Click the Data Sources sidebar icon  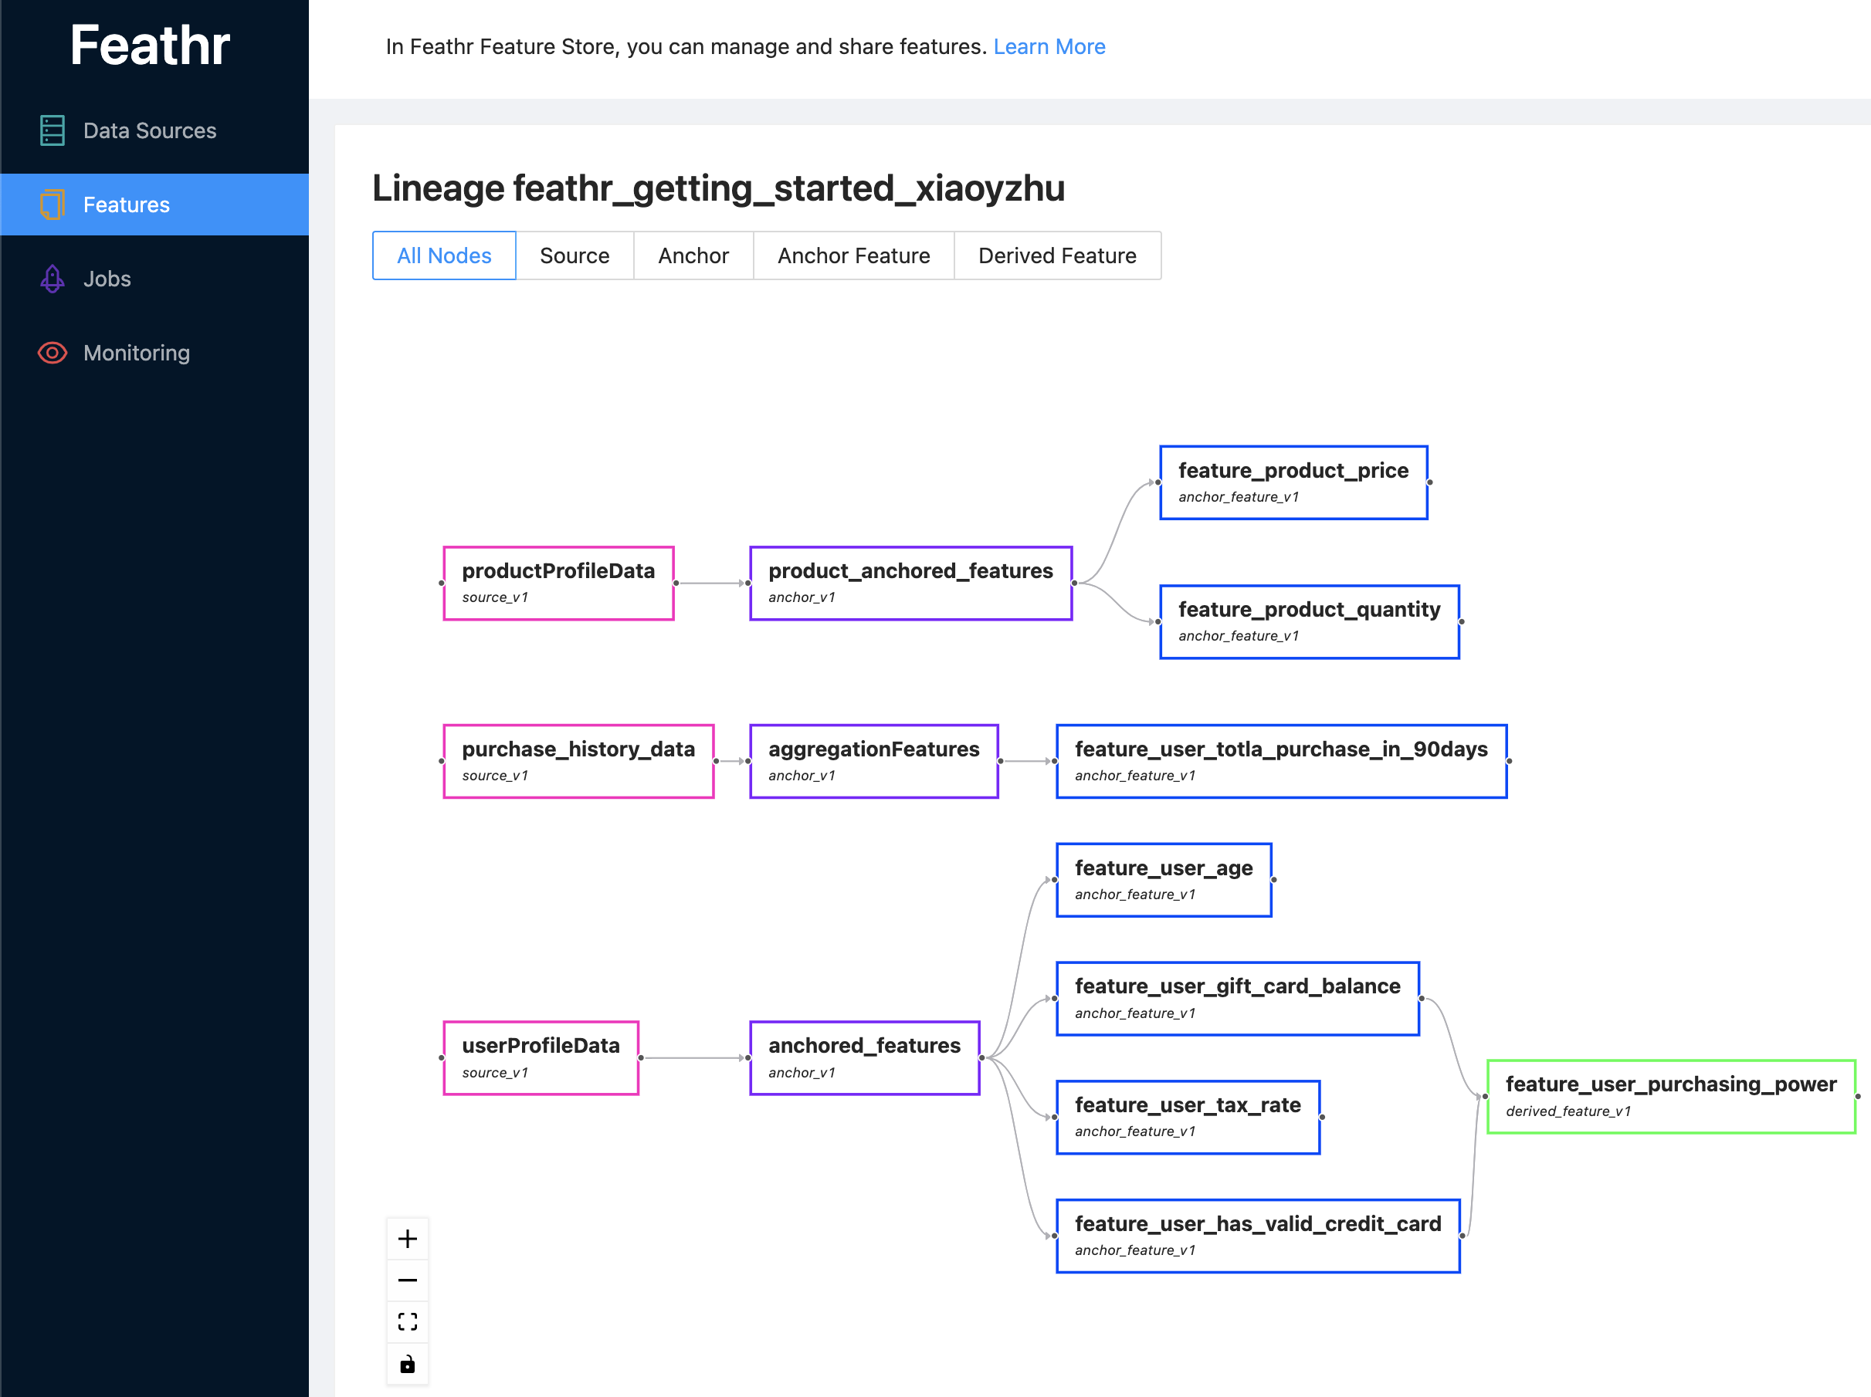[x=52, y=130]
